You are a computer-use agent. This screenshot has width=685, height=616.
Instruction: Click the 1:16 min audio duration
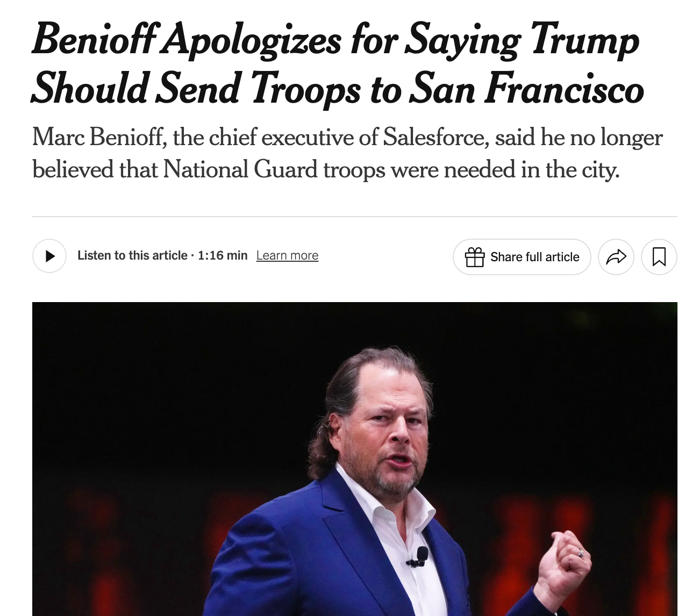pos(223,255)
